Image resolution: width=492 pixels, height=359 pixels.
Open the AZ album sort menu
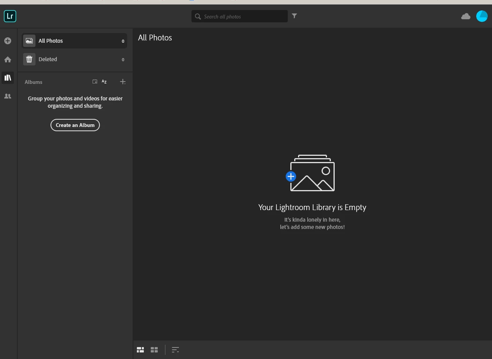104,82
